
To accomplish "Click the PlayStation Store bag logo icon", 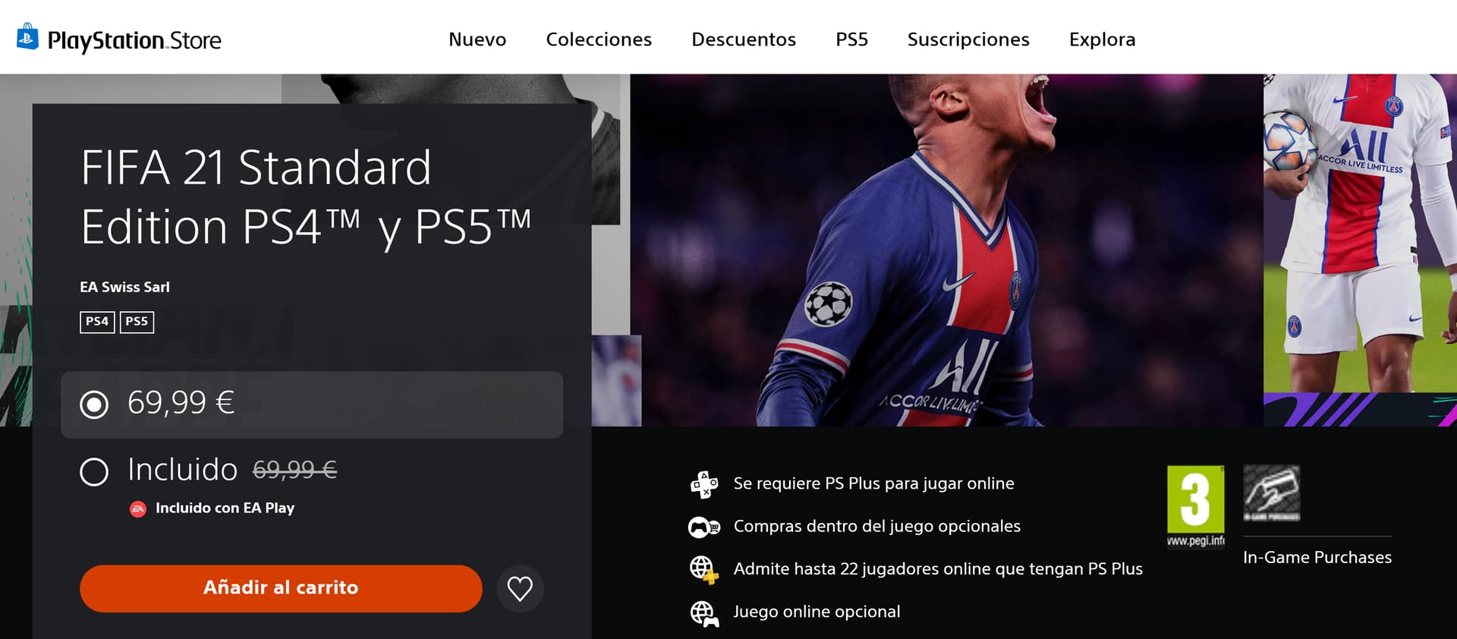I will pos(27,36).
